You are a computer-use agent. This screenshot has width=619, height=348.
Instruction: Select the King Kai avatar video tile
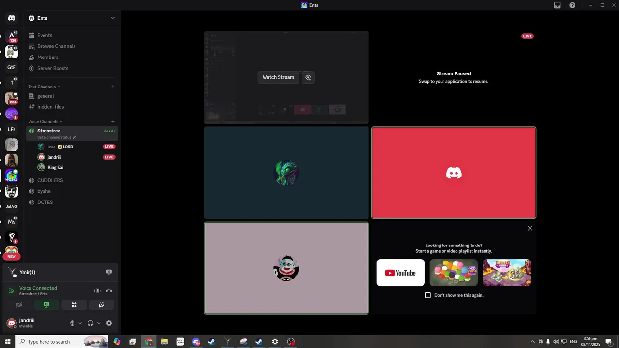click(x=286, y=268)
